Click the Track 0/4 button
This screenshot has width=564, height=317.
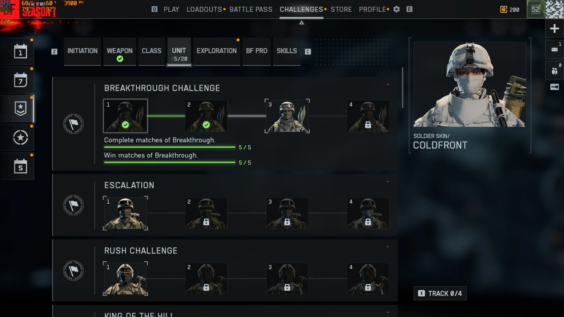point(440,293)
